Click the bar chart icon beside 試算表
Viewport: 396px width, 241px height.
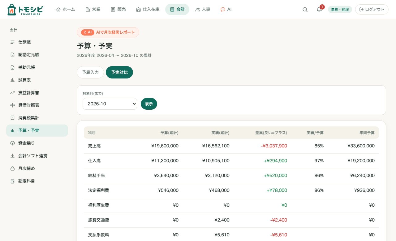click(12, 80)
